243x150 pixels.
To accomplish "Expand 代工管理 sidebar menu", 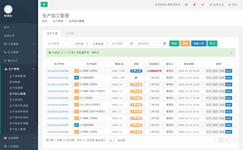I will coord(19,52).
